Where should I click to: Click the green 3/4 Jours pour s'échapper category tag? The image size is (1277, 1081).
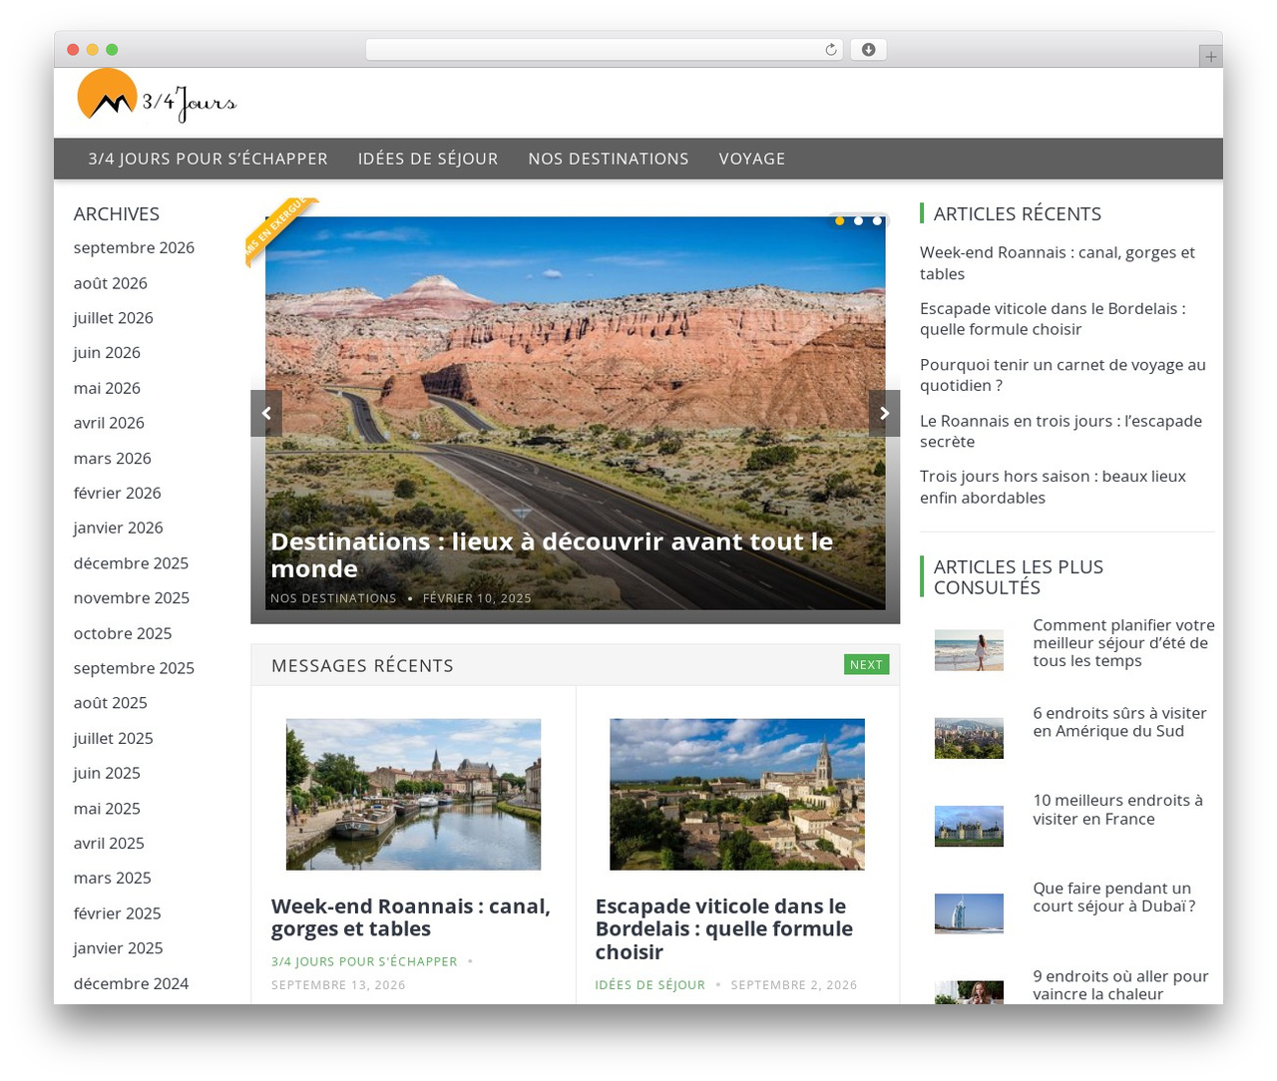point(364,961)
